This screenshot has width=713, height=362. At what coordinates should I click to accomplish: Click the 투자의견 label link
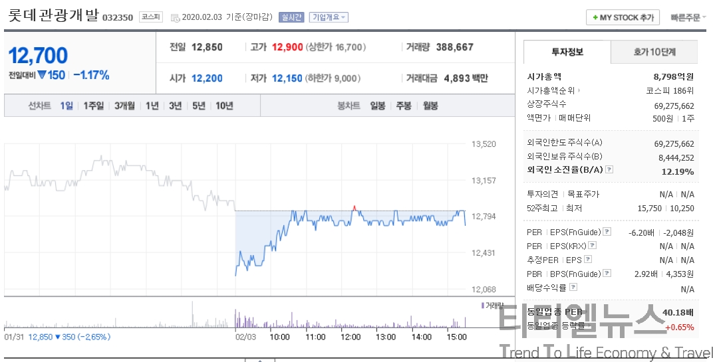coord(542,195)
